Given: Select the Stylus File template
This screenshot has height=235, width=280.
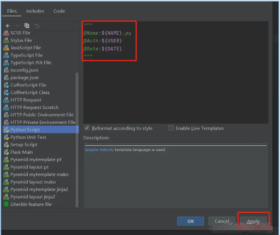Looking at the screenshot, I should click(x=41, y=40).
